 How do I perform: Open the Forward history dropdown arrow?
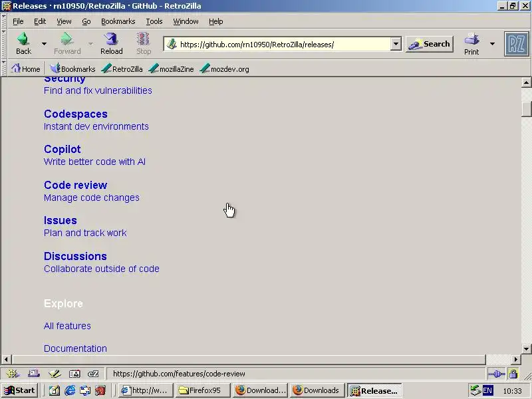coord(90,44)
